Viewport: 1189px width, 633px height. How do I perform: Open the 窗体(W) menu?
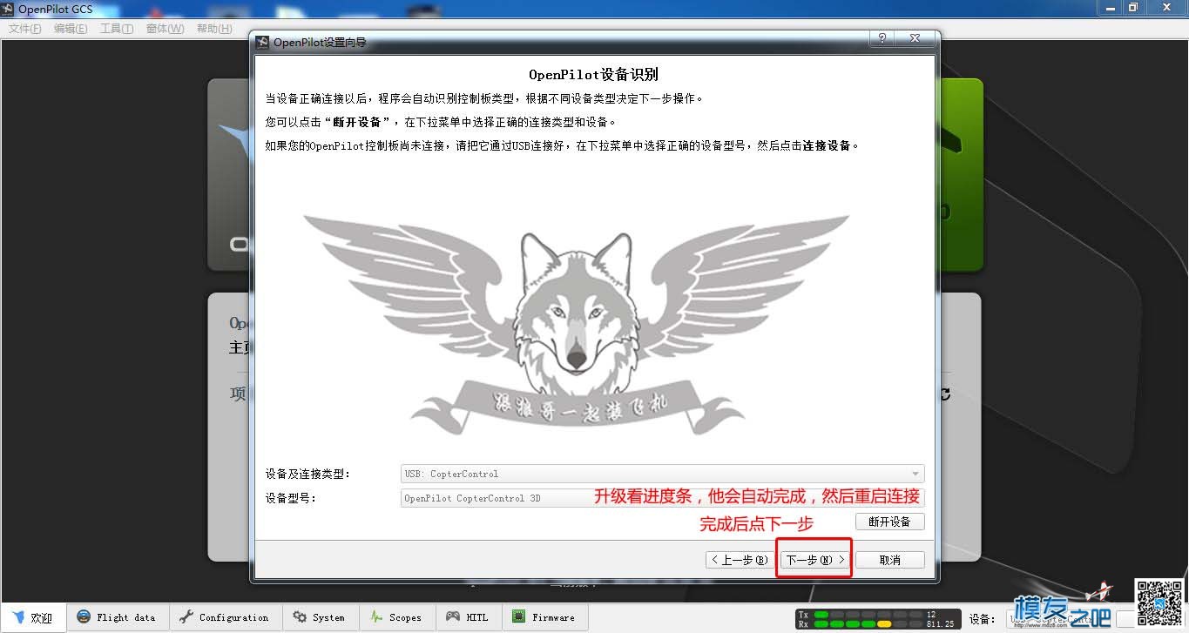tap(165, 28)
